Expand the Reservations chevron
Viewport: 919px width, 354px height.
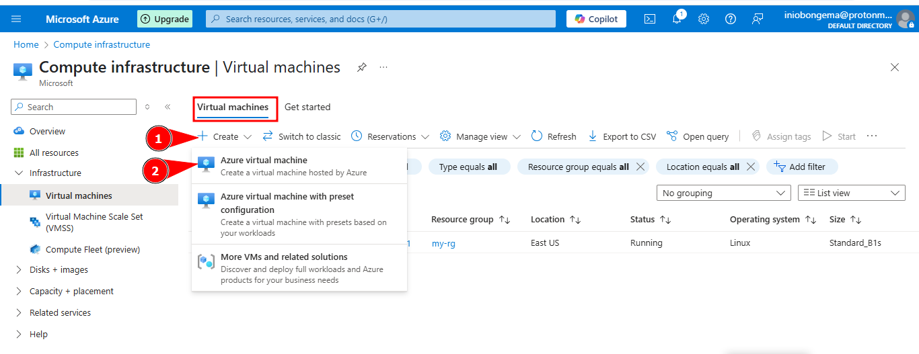tap(425, 136)
